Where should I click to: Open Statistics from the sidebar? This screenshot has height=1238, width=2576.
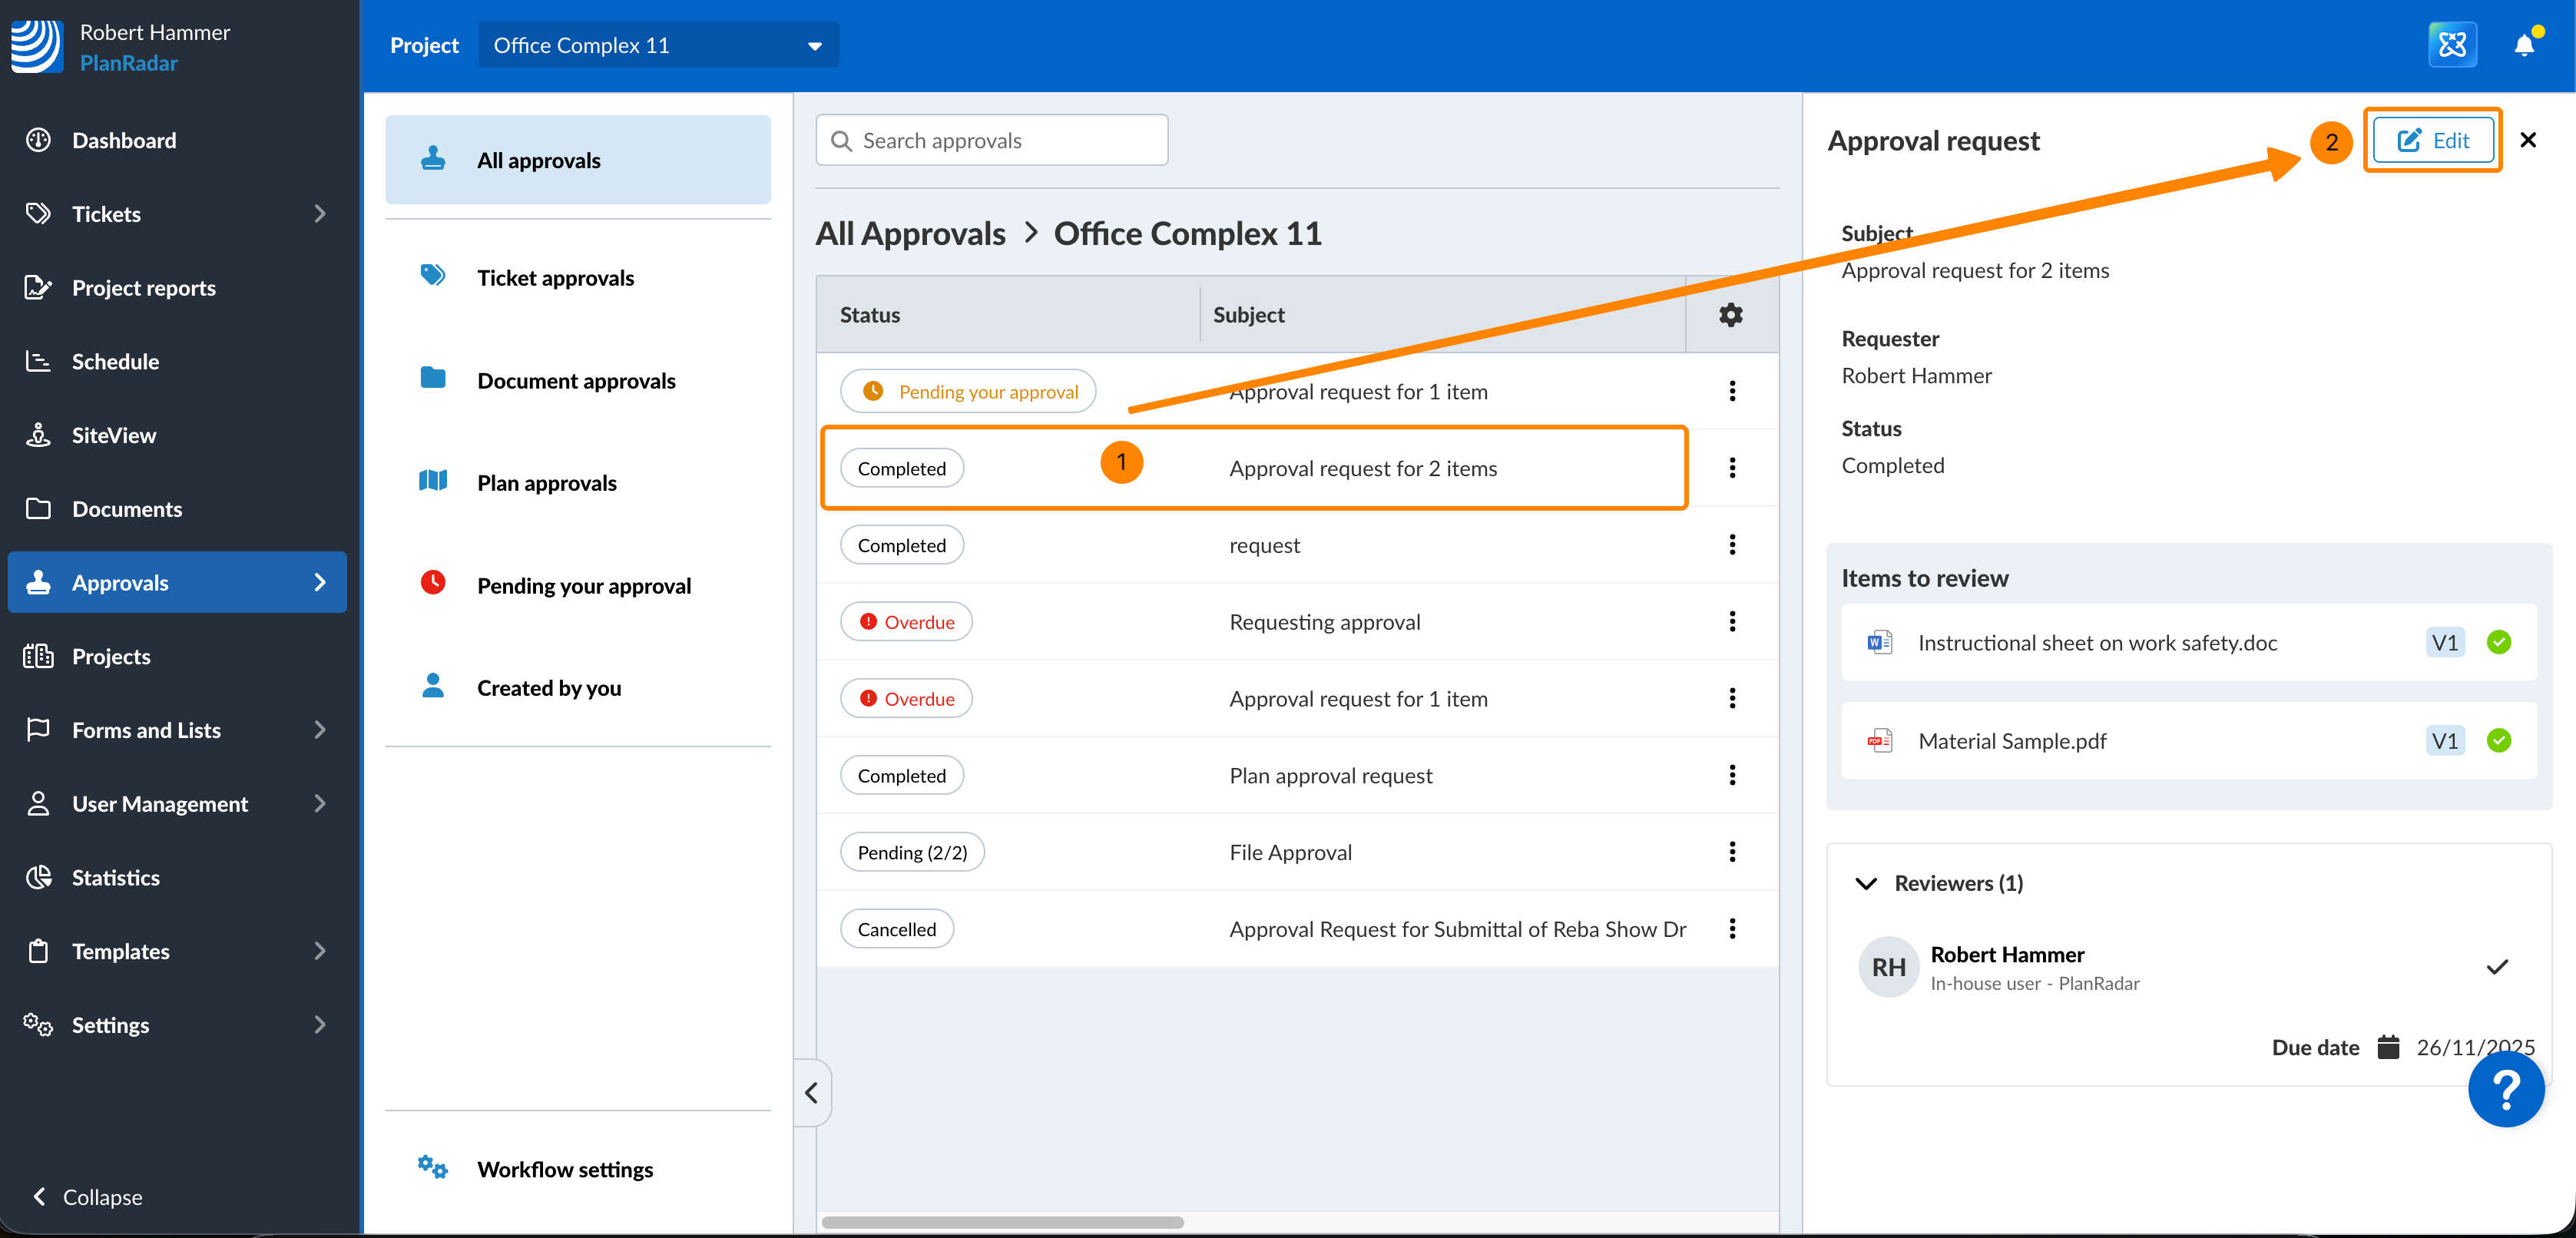(x=115, y=877)
